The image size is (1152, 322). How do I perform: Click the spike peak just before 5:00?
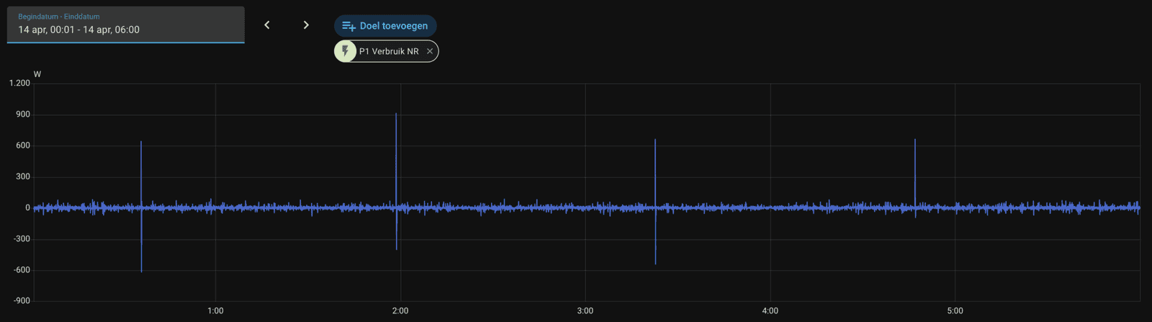(x=915, y=140)
